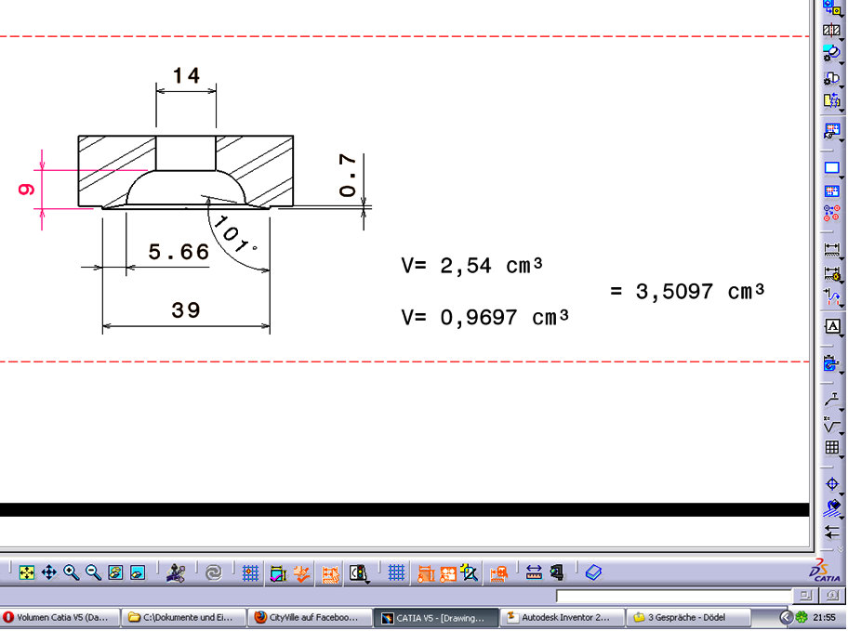Toggle the sketcher grid display
848x631 pixels.
pyautogui.click(x=250, y=573)
